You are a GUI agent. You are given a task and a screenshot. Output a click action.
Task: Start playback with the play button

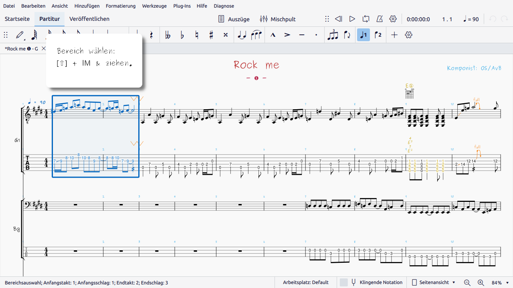[x=352, y=19]
